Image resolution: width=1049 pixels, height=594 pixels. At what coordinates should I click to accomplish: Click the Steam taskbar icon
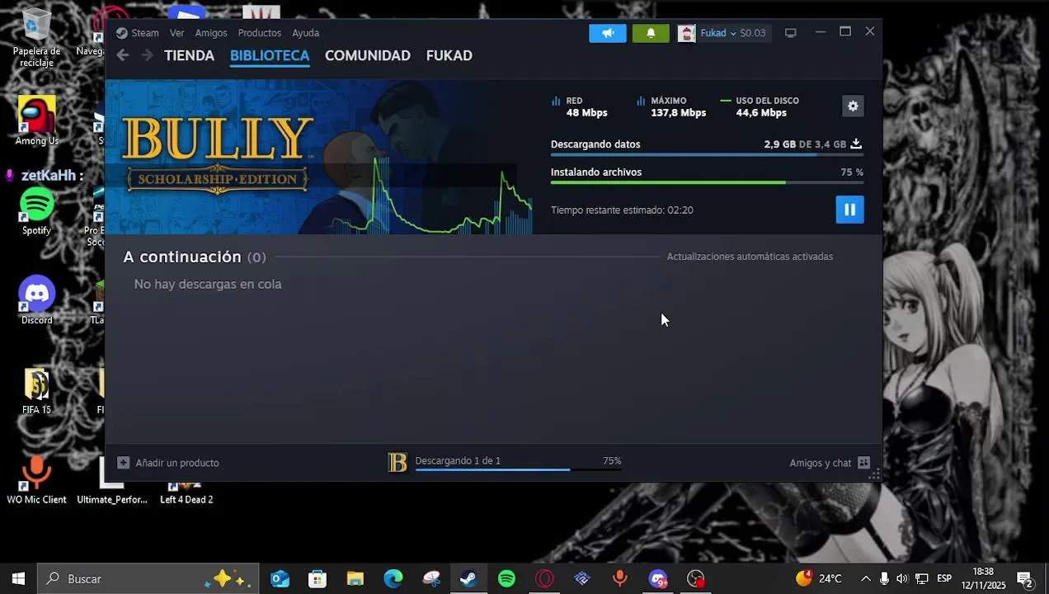point(468,579)
